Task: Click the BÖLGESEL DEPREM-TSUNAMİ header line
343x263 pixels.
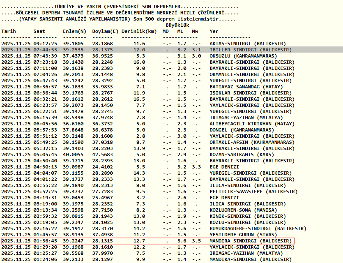Action: click(120, 13)
